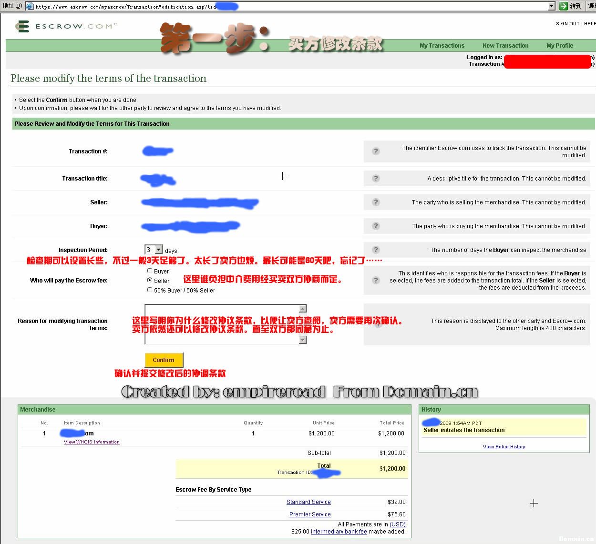Open the New Transaction menu item
Image resolution: width=596 pixels, height=544 pixels.
505,46
